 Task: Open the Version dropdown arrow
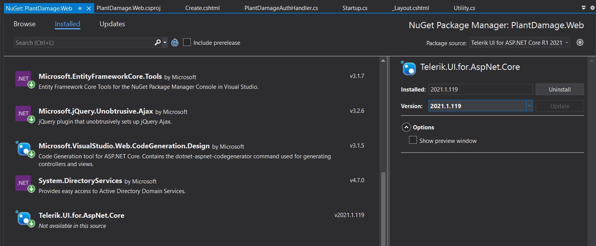click(530, 106)
